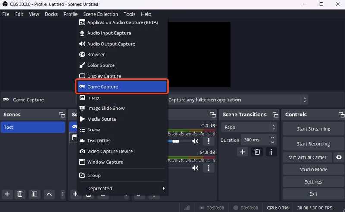Toggle Studio Mode
Screen dimensions: 345x212
313,170
